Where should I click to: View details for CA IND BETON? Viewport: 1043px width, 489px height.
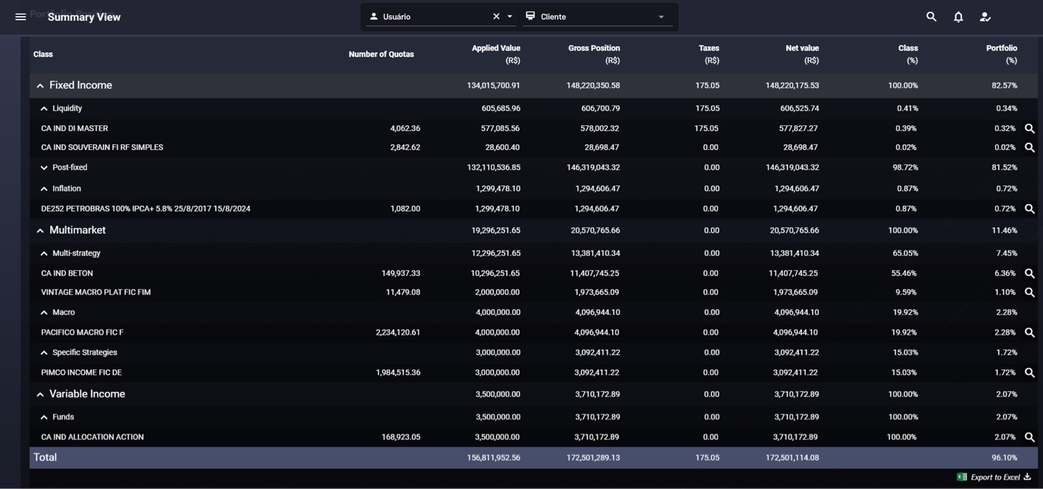[1029, 273]
